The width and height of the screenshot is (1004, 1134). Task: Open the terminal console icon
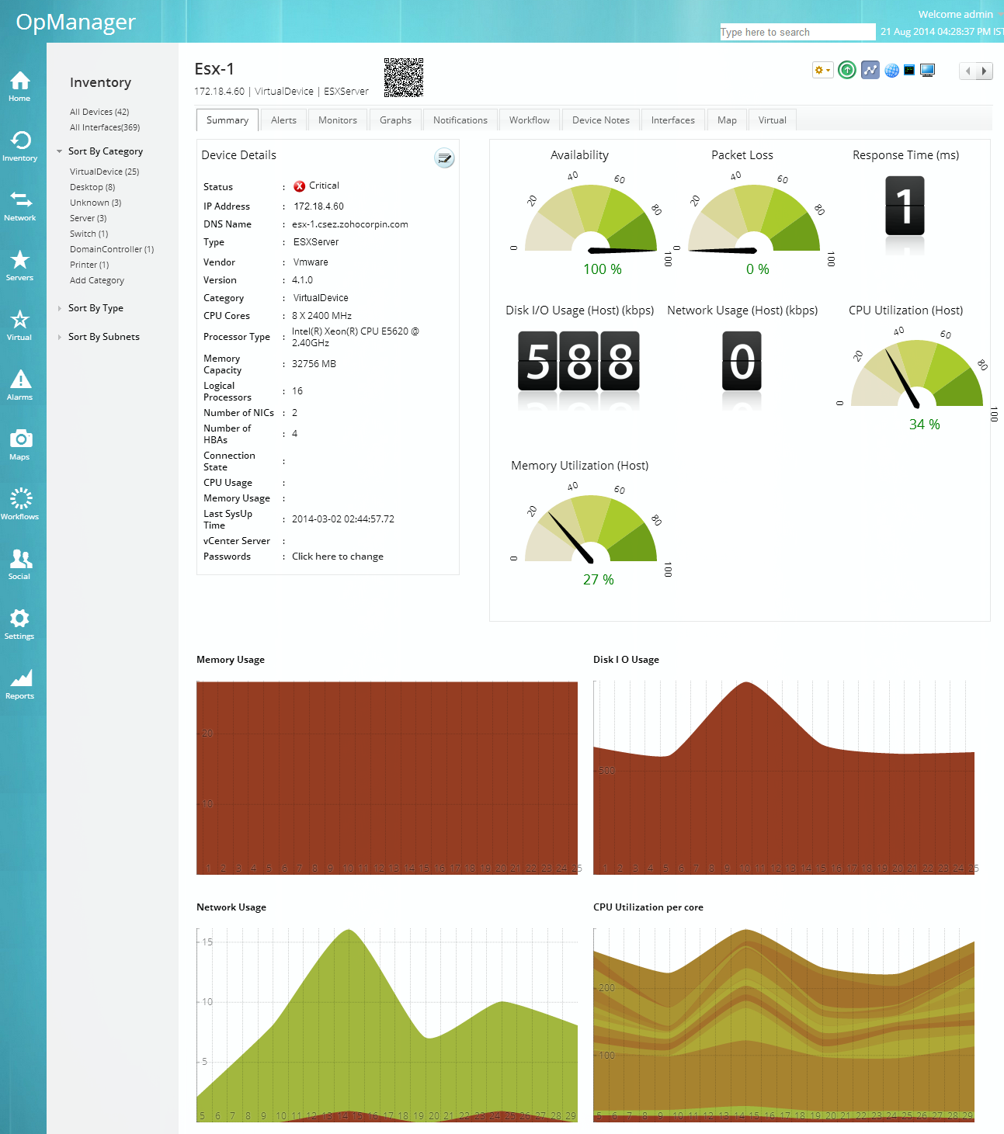909,71
